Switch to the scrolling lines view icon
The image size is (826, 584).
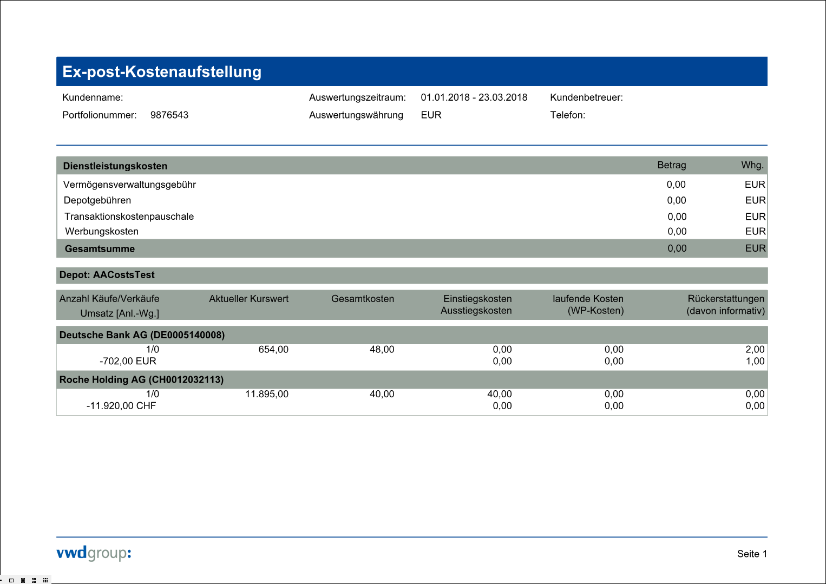pyautogui.click(x=11, y=580)
